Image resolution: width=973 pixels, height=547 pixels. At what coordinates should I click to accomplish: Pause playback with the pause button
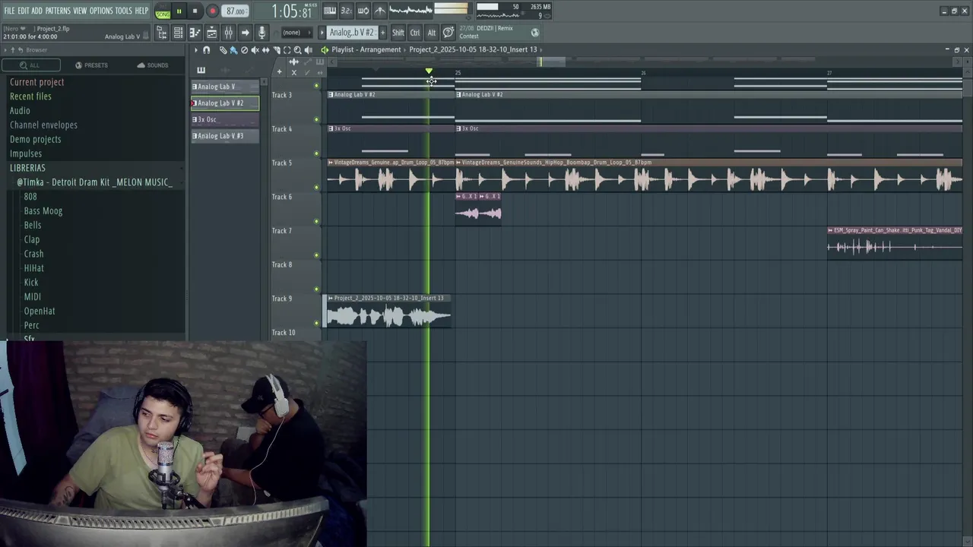179,11
